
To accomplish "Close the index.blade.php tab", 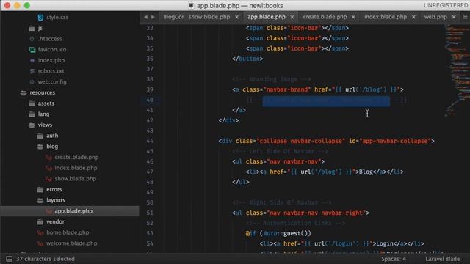I will tap(413, 18).
